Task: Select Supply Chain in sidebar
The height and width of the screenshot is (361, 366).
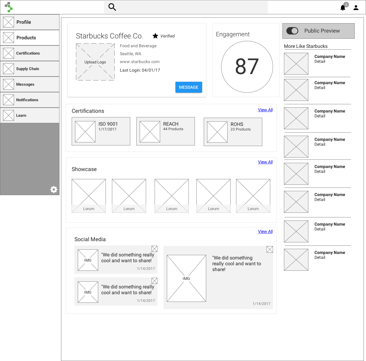Action: pos(30,69)
